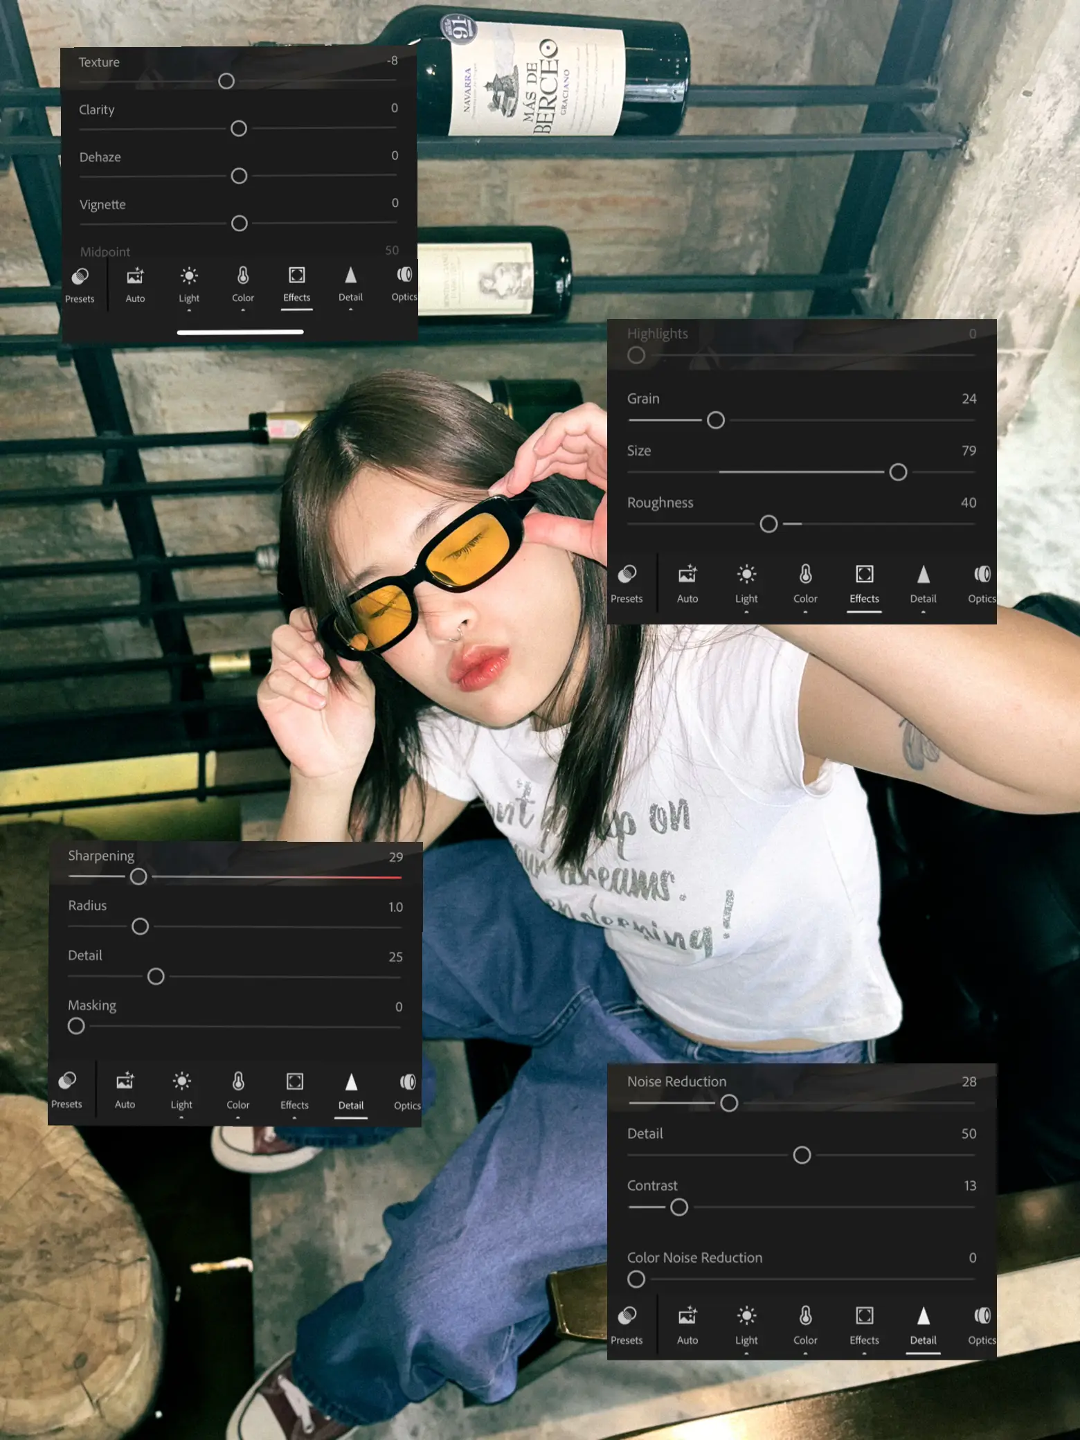Tap the home indicator bar below Texture panel
The image size is (1080, 1440).
click(240, 332)
